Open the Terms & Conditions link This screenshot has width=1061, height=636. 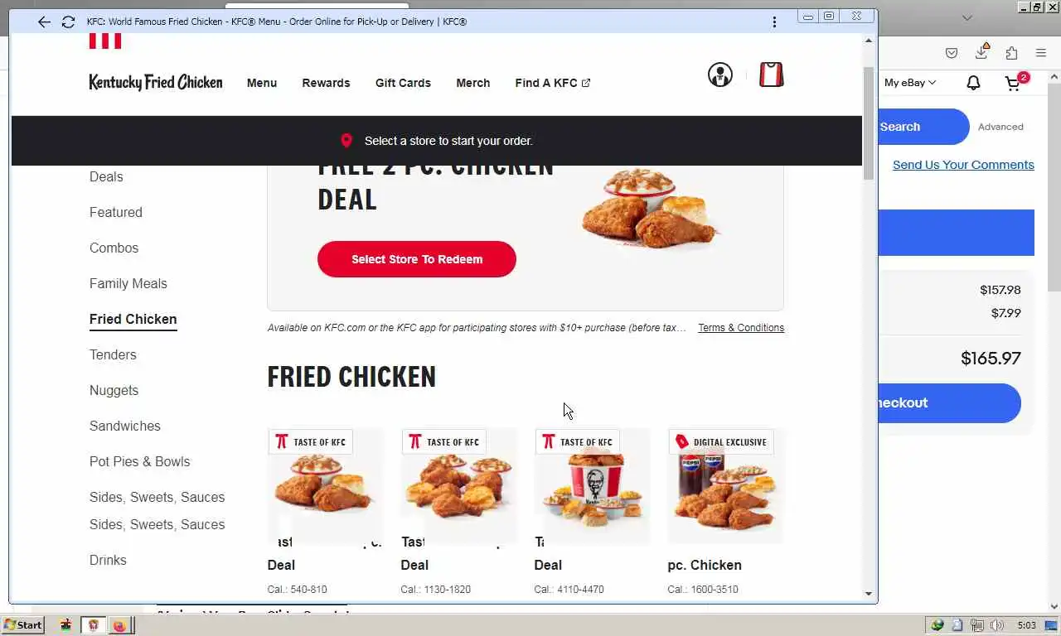pyautogui.click(x=741, y=328)
